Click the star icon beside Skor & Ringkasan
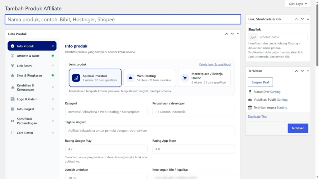 tap(12, 76)
